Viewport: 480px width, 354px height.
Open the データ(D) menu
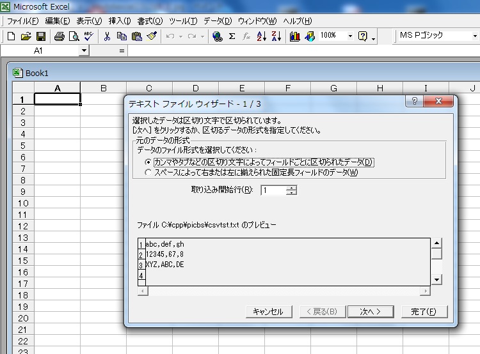[218, 21]
